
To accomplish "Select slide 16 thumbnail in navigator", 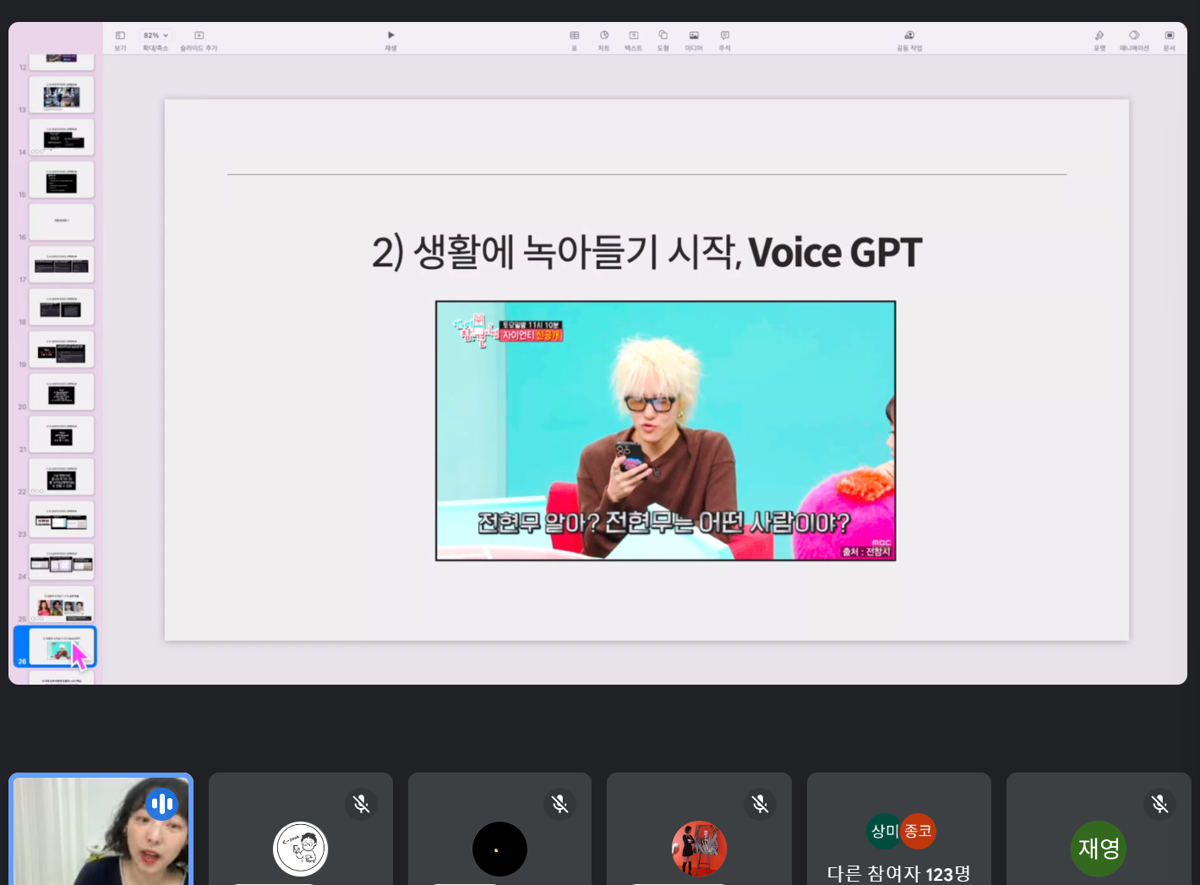I will 62,221.
